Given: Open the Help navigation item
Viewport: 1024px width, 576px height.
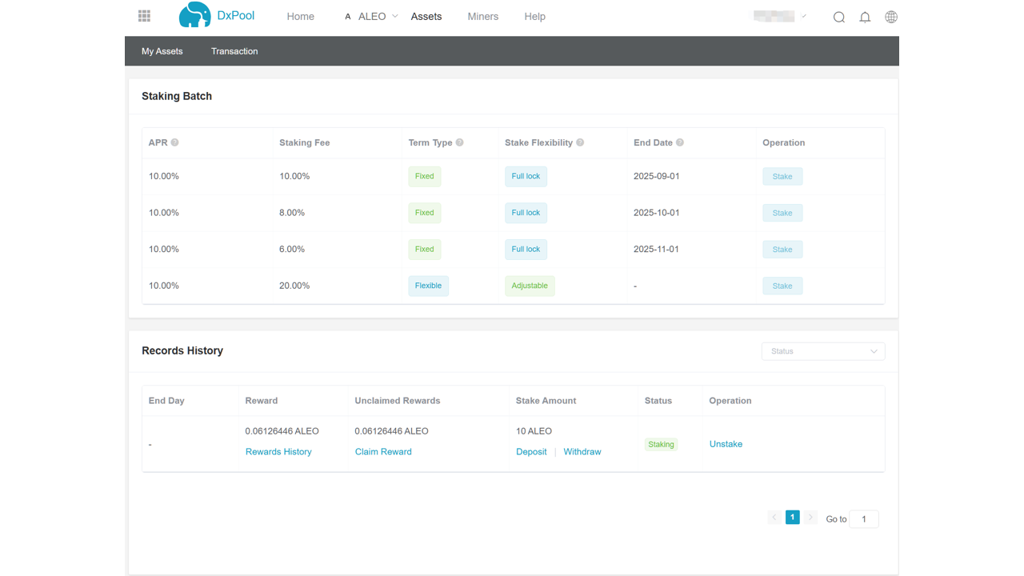Looking at the screenshot, I should pyautogui.click(x=535, y=17).
